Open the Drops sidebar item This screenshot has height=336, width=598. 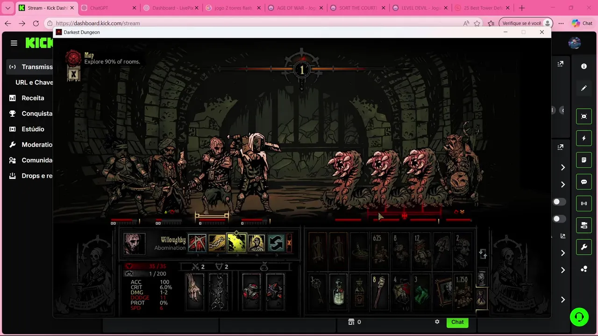click(30, 176)
